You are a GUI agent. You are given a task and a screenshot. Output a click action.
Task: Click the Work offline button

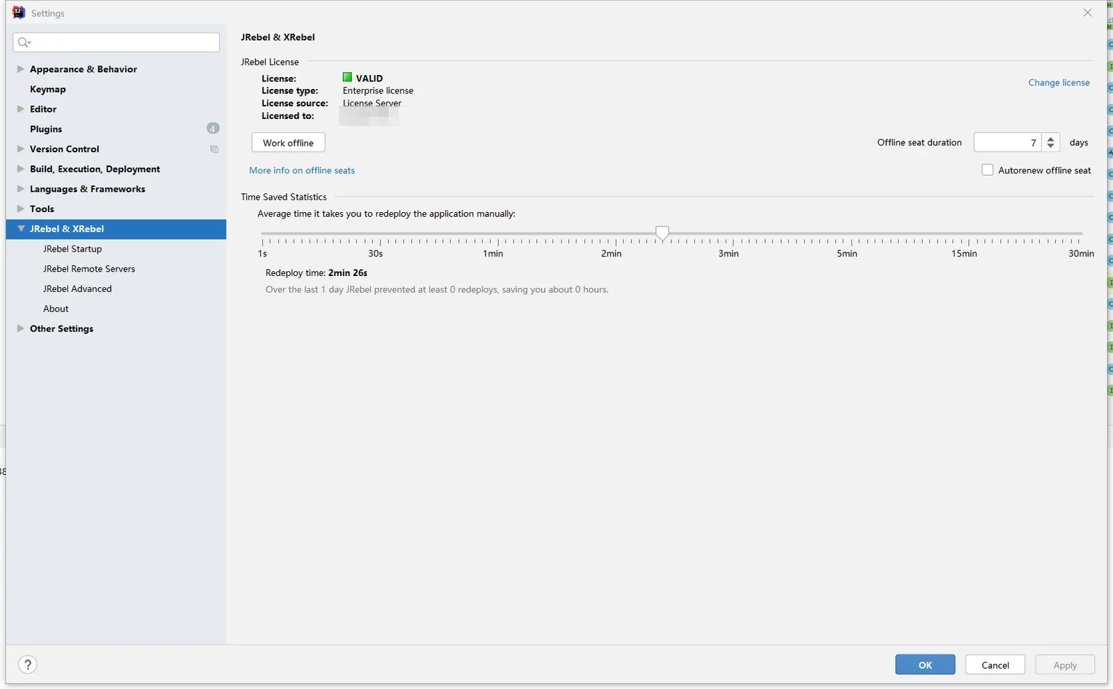(x=288, y=143)
